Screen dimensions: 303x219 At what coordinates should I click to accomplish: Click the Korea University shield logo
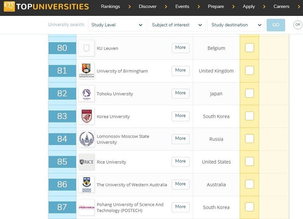(x=87, y=116)
